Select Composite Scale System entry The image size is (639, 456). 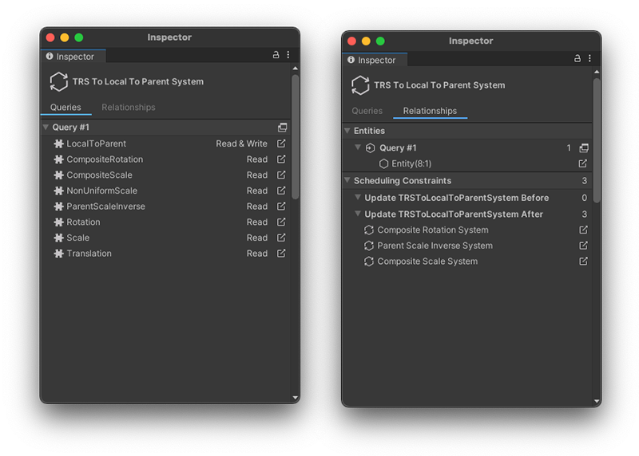[x=427, y=261]
